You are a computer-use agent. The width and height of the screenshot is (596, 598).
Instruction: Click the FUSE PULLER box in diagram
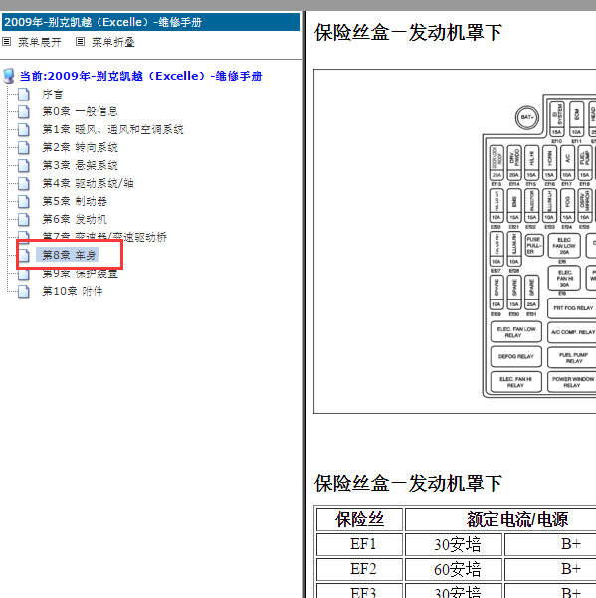[534, 245]
